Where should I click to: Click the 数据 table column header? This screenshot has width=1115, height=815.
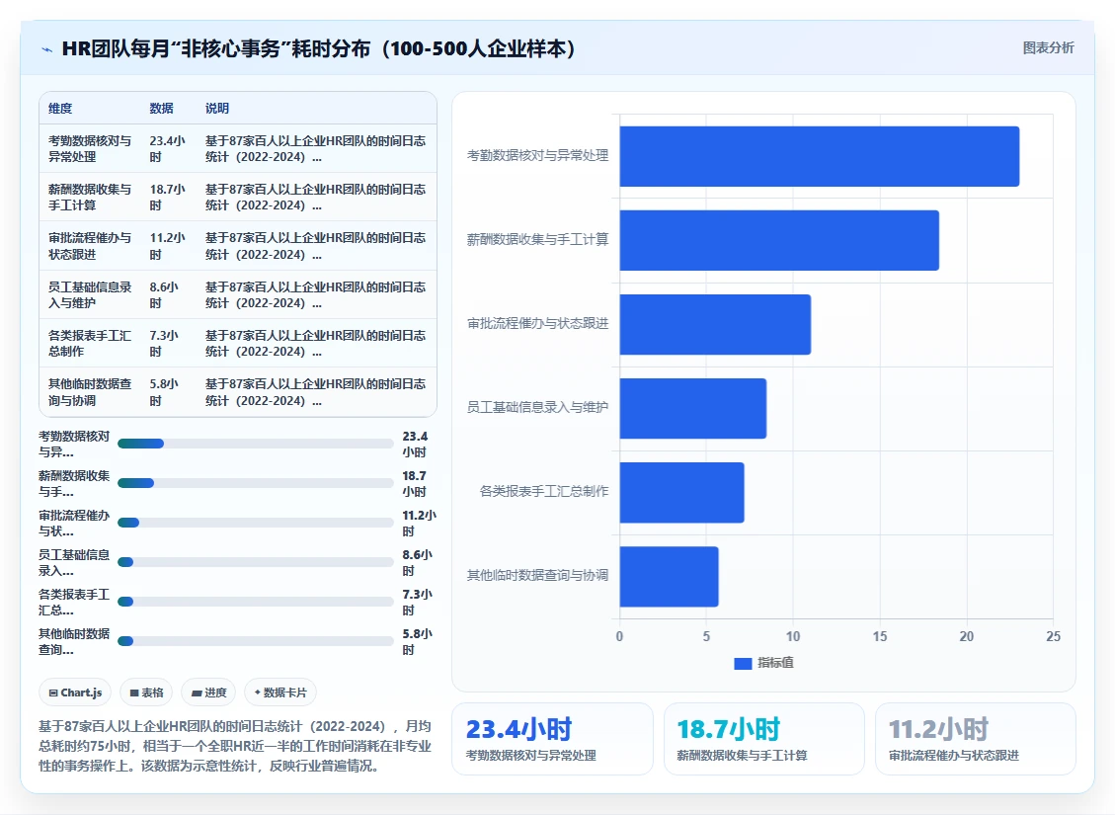pyautogui.click(x=161, y=109)
